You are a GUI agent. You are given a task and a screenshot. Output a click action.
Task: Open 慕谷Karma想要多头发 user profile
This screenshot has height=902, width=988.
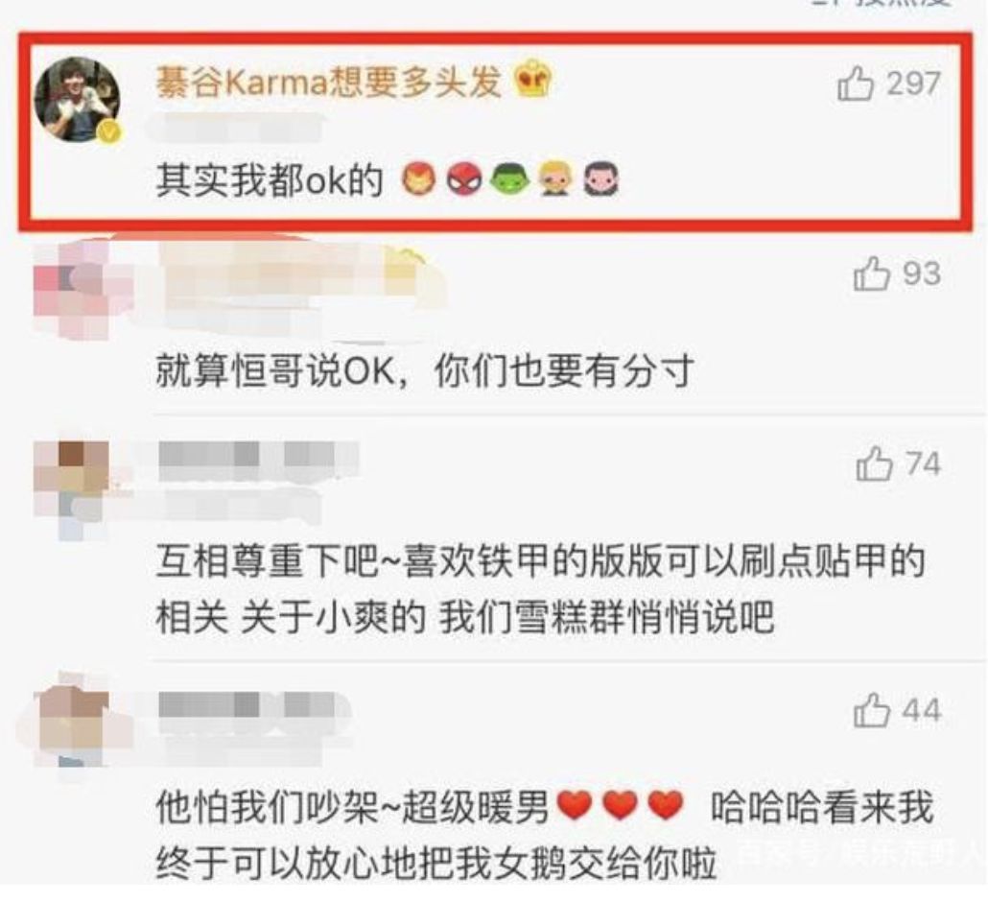pyautogui.click(x=328, y=82)
